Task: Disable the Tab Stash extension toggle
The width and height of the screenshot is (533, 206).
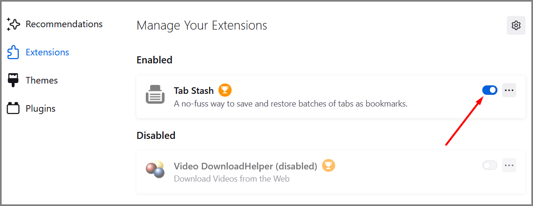Action: click(489, 90)
